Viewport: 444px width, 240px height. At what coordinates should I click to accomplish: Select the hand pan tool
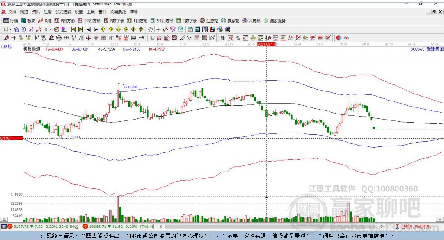(x=150, y=29)
